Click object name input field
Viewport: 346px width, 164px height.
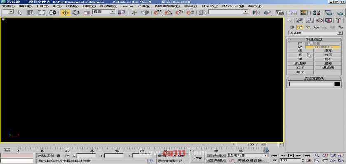point(311,84)
